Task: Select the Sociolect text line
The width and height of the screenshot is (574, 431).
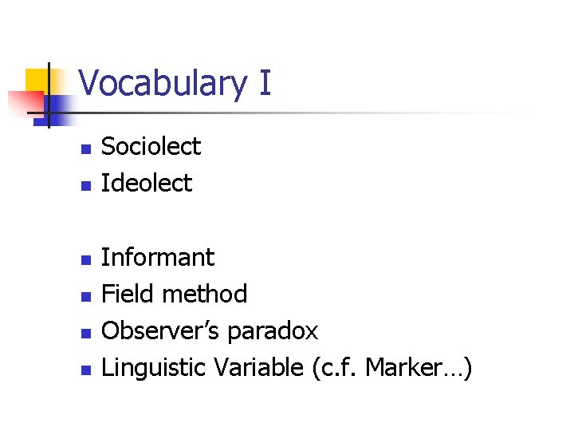Action: [151, 147]
